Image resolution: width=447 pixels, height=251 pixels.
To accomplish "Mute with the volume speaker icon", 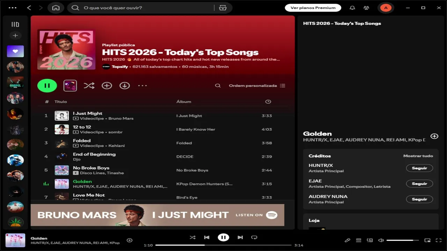I will point(381,240).
